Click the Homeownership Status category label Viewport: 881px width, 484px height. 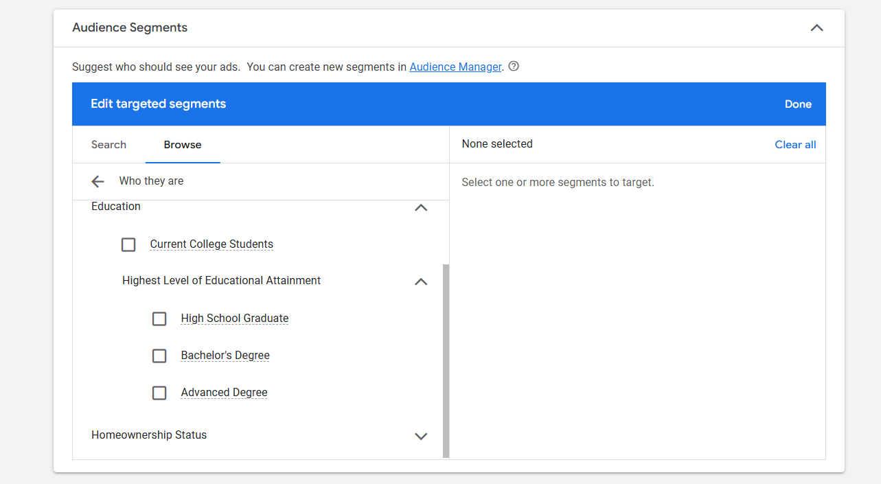(149, 435)
